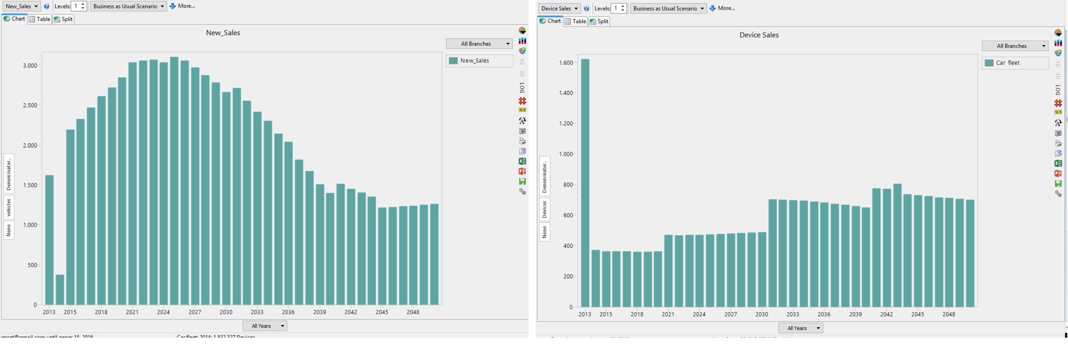The width and height of the screenshot is (1068, 346).
Task: Switch to Split tab in Device Sales panel
Action: click(599, 21)
